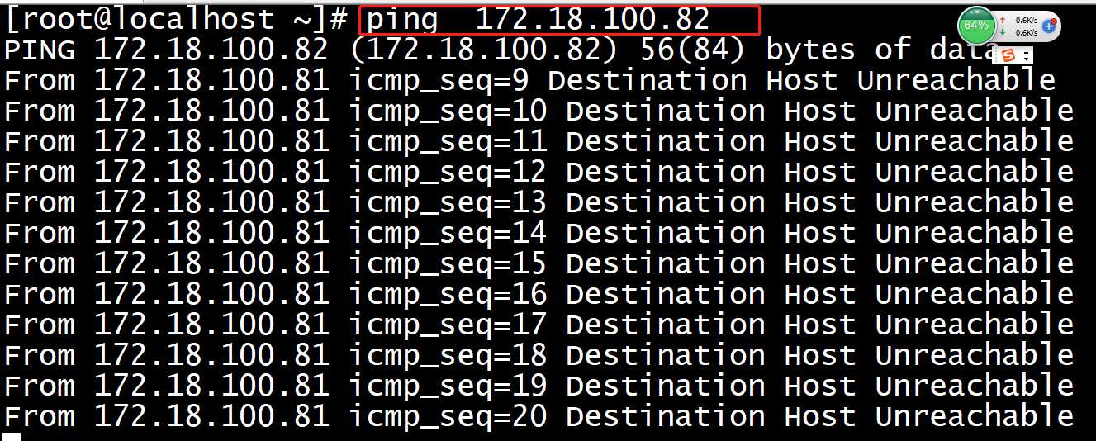Click the red upload arrow in the speed widget
This screenshot has height=441, width=1096.
coord(1003,21)
